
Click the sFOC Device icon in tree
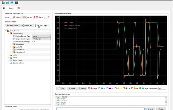pyautogui.click(x=8, y=31)
